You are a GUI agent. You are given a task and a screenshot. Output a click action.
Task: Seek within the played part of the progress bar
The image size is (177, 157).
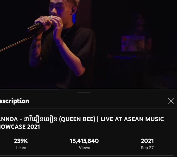pos(29,89)
